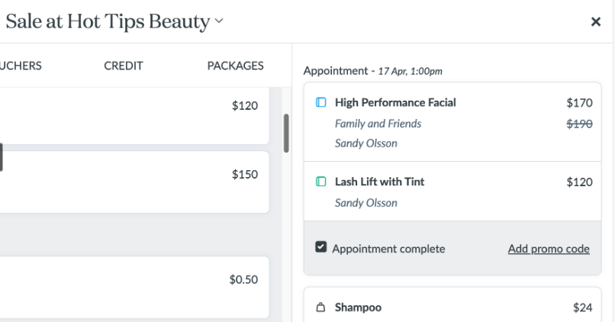Toggle the Appointment complete checkbox
Image resolution: width=615 pixels, height=322 pixels.
coord(320,247)
